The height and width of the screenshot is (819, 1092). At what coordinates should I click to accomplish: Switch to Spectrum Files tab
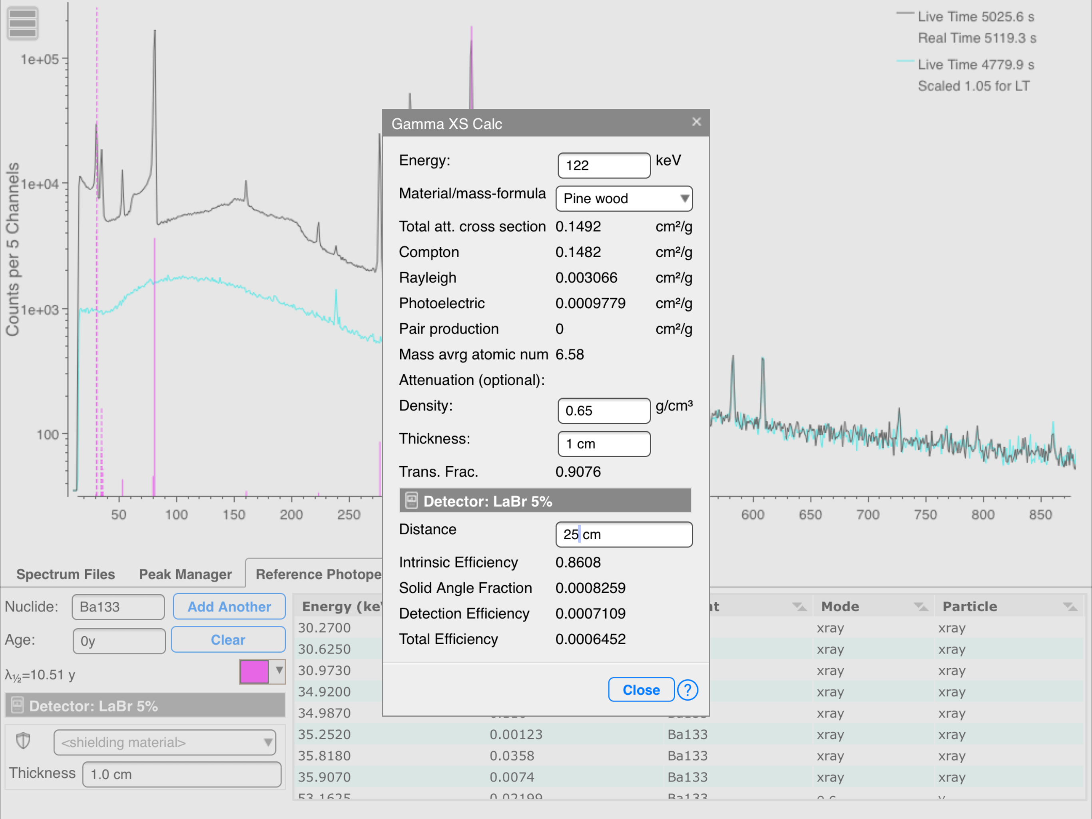(65, 574)
